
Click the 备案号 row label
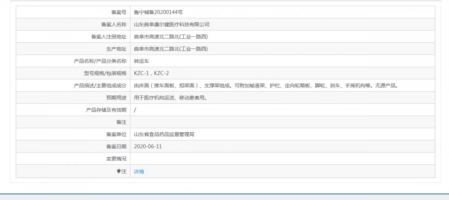click(119, 12)
